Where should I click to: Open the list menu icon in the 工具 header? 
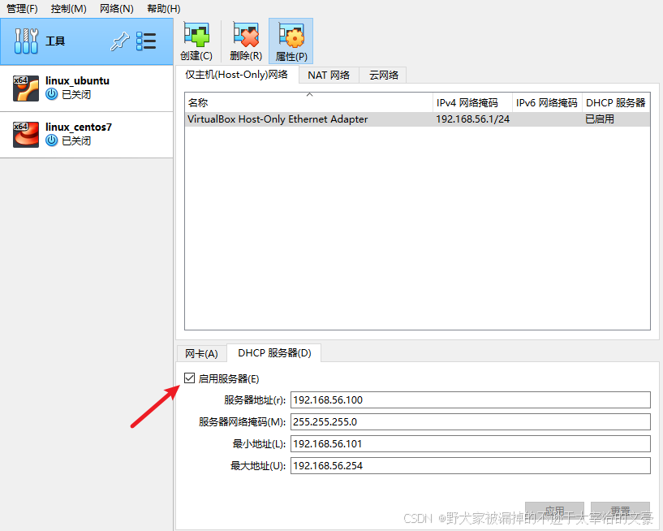click(147, 40)
